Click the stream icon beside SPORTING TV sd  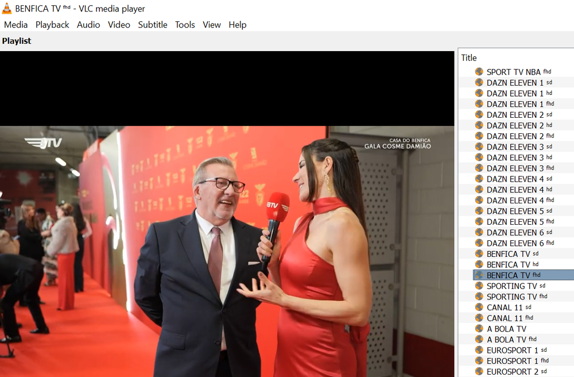click(x=479, y=286)
